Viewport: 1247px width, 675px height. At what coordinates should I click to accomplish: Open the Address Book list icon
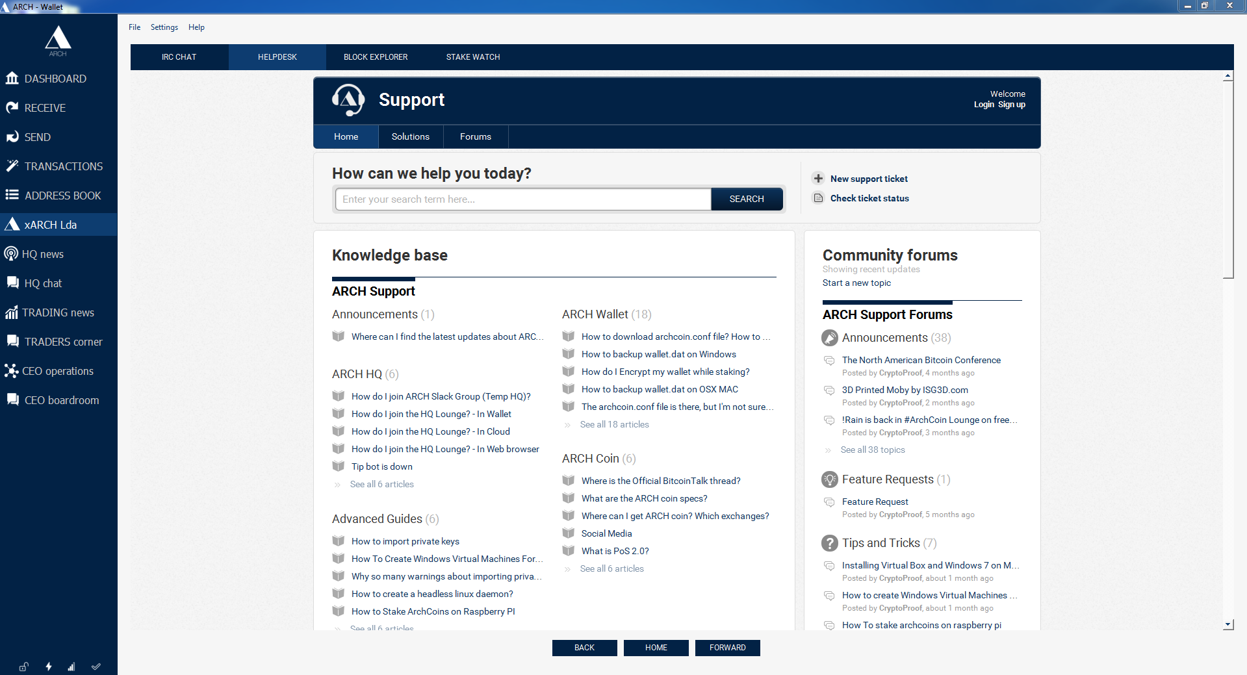point(12,195)
